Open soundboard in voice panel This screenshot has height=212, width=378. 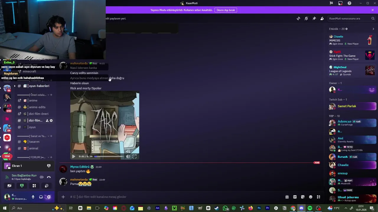point(47,186)
